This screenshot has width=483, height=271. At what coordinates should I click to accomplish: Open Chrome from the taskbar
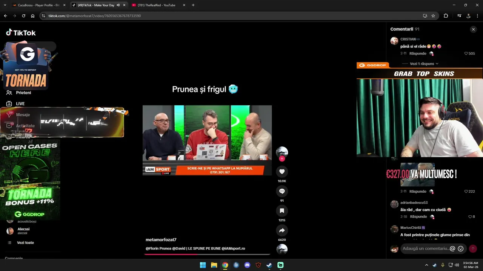coord(225,265)
